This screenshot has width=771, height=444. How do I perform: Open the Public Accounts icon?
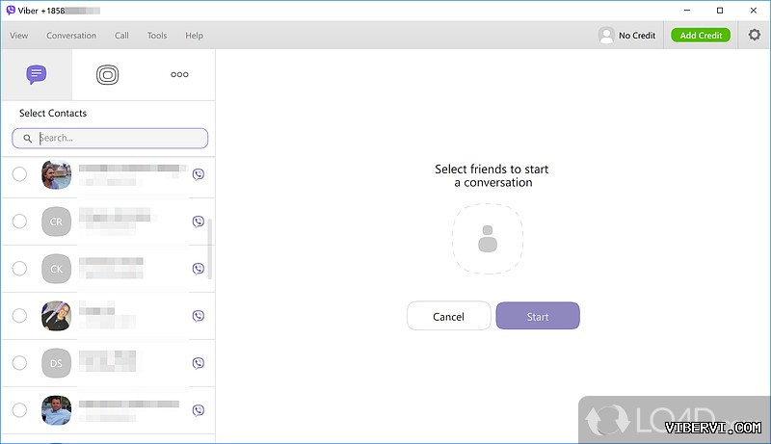(107, 74)
